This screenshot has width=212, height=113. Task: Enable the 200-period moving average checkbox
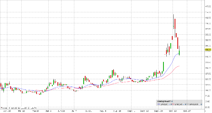(199, 104)
